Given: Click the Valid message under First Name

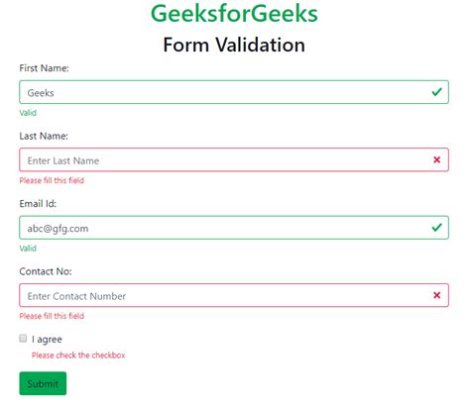Looking at the screenshot, I should [28, 113].
